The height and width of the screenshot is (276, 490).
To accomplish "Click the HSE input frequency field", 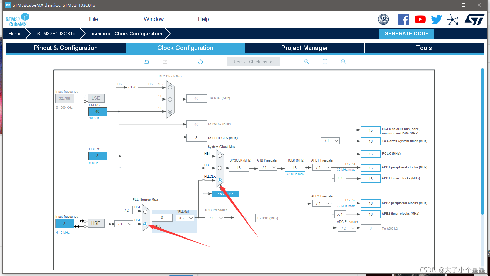I will point(65,224).
